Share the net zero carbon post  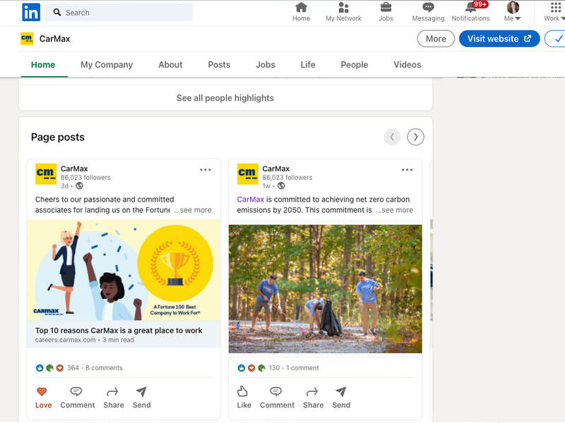tap(313, 397)
